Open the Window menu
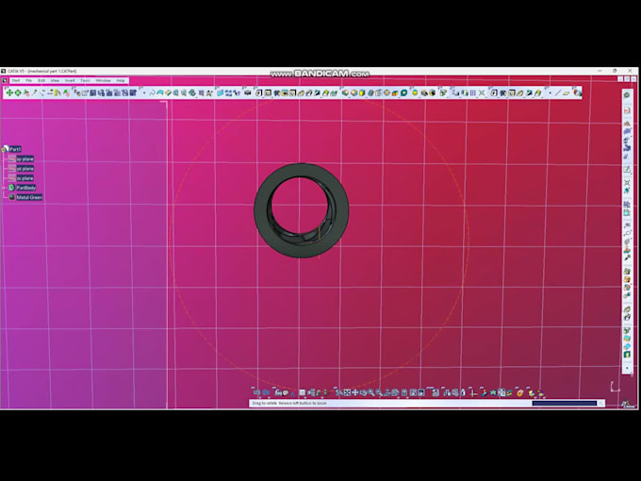This screenshot has height=481, width=641. click(x=103, y=80)
